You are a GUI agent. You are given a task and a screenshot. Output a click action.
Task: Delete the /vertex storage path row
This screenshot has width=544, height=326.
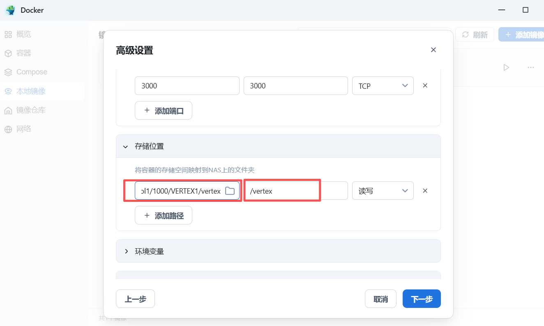point(425,191)
